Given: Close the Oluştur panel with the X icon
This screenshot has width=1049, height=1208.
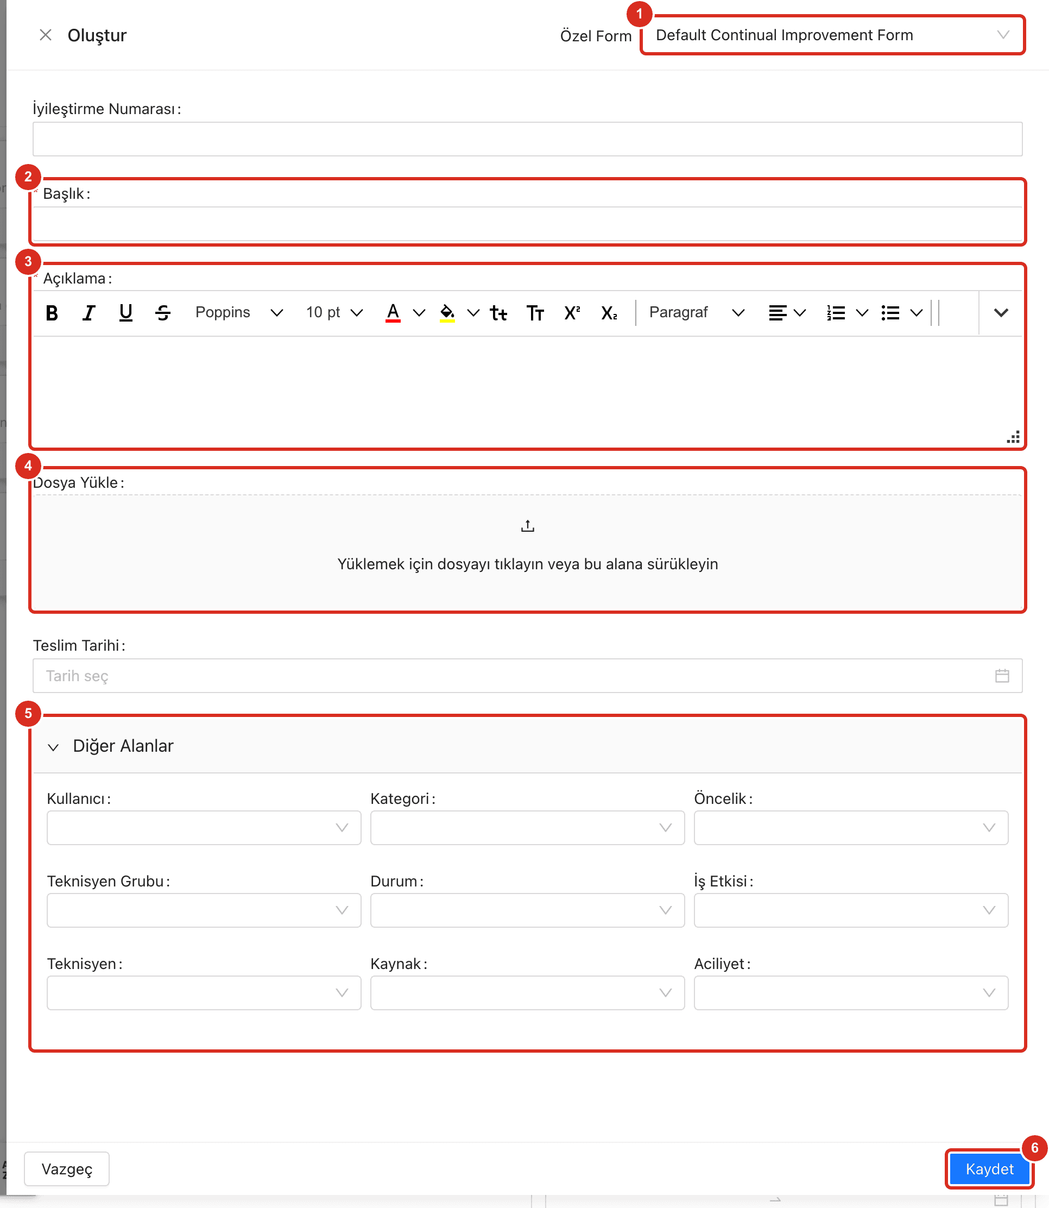Looking at the screenshot, I should coord(45,35).
